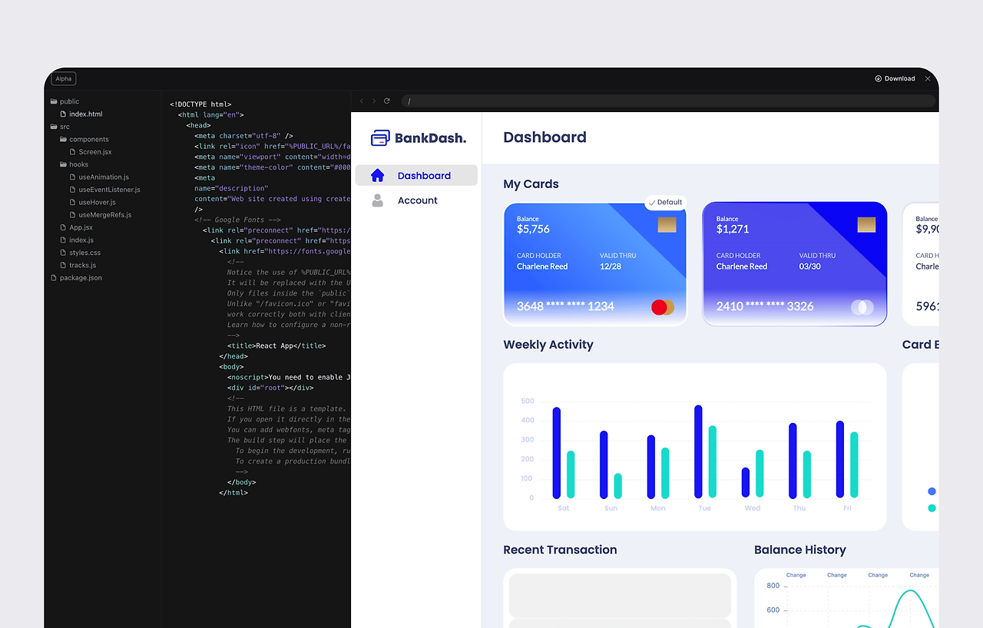Click the closing "</html>" code line
This screenshot has width=983, height=628.
click(x=233, y=493)
